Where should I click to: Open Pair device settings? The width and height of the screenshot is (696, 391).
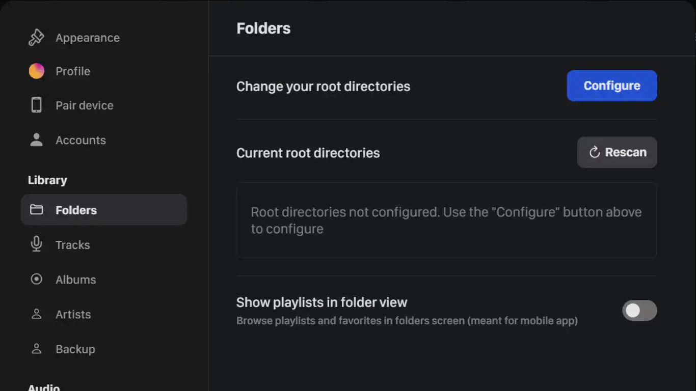click(x=85, y=105)
